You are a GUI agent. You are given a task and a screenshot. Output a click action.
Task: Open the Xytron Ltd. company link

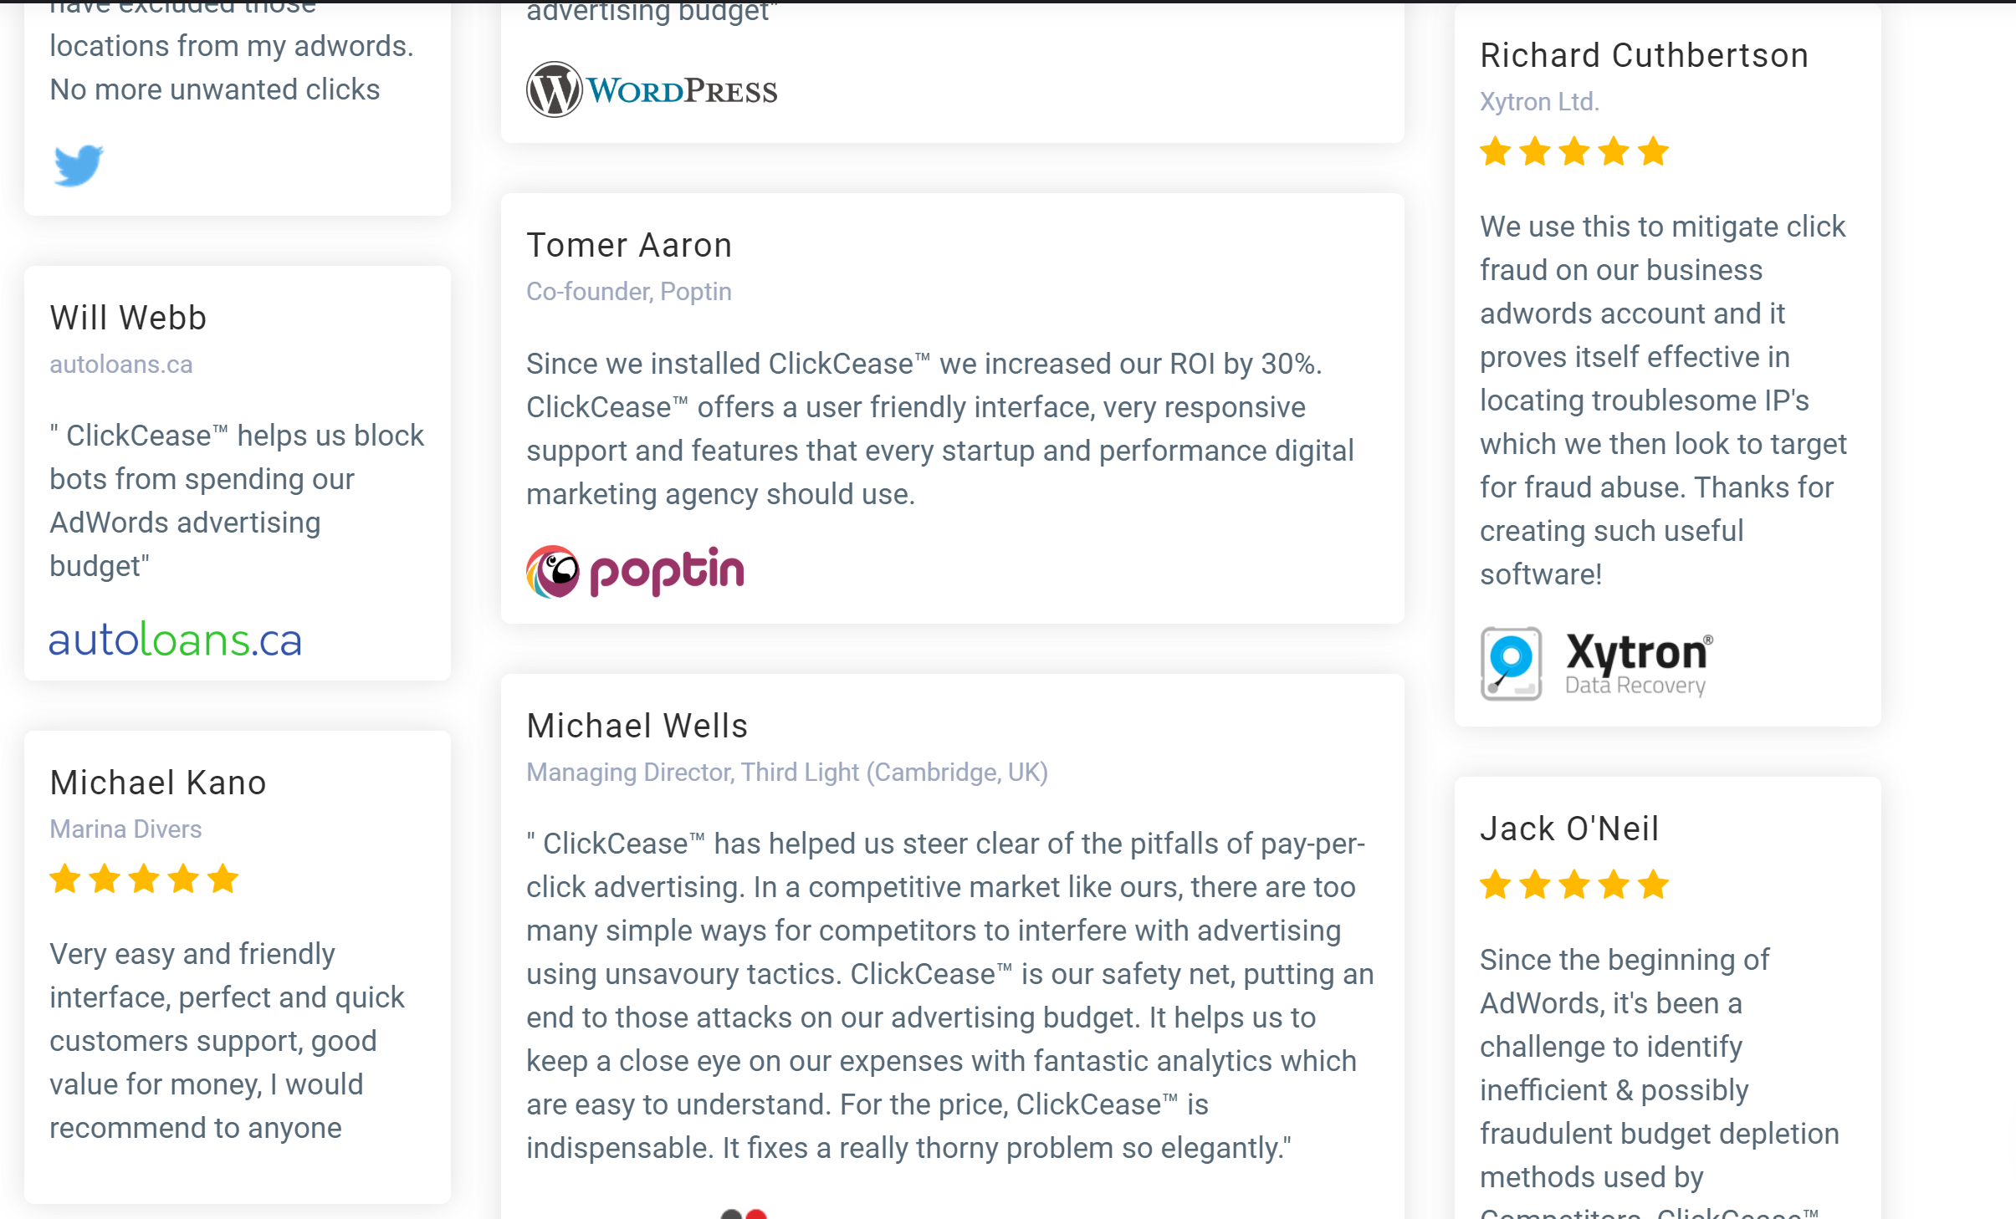(1539, 102)
